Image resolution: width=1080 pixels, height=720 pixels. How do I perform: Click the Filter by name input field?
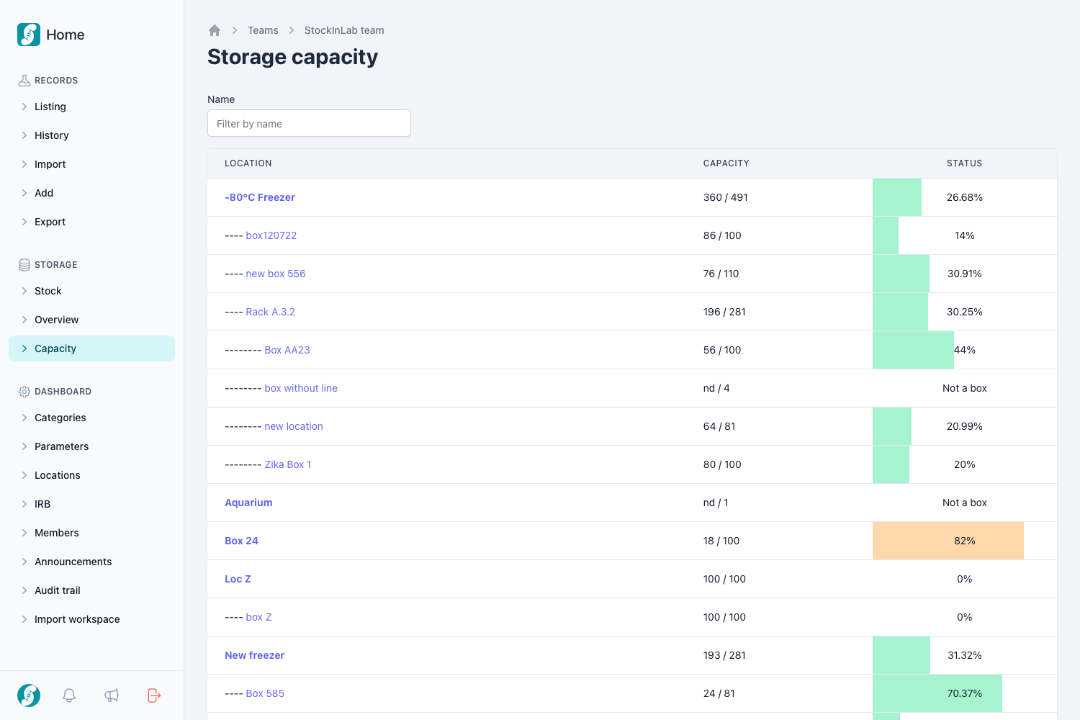[309, 123]
